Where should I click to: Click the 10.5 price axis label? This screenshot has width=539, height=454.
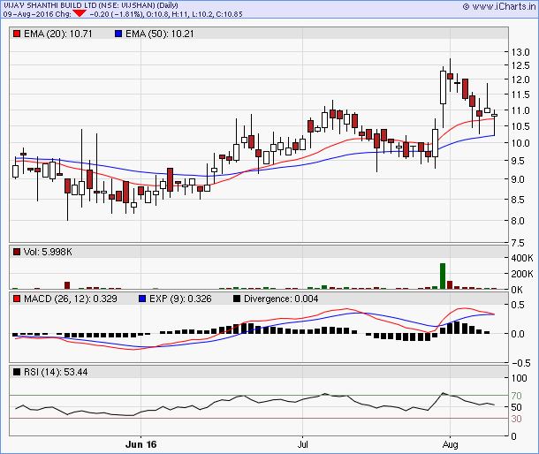click(520, 126)
